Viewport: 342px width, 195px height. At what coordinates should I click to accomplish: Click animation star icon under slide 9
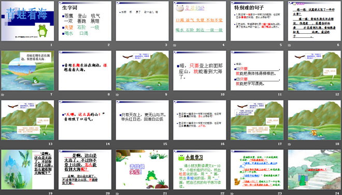click(117, 95)
